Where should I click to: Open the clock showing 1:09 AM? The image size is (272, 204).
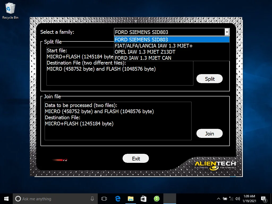point(249,199)
